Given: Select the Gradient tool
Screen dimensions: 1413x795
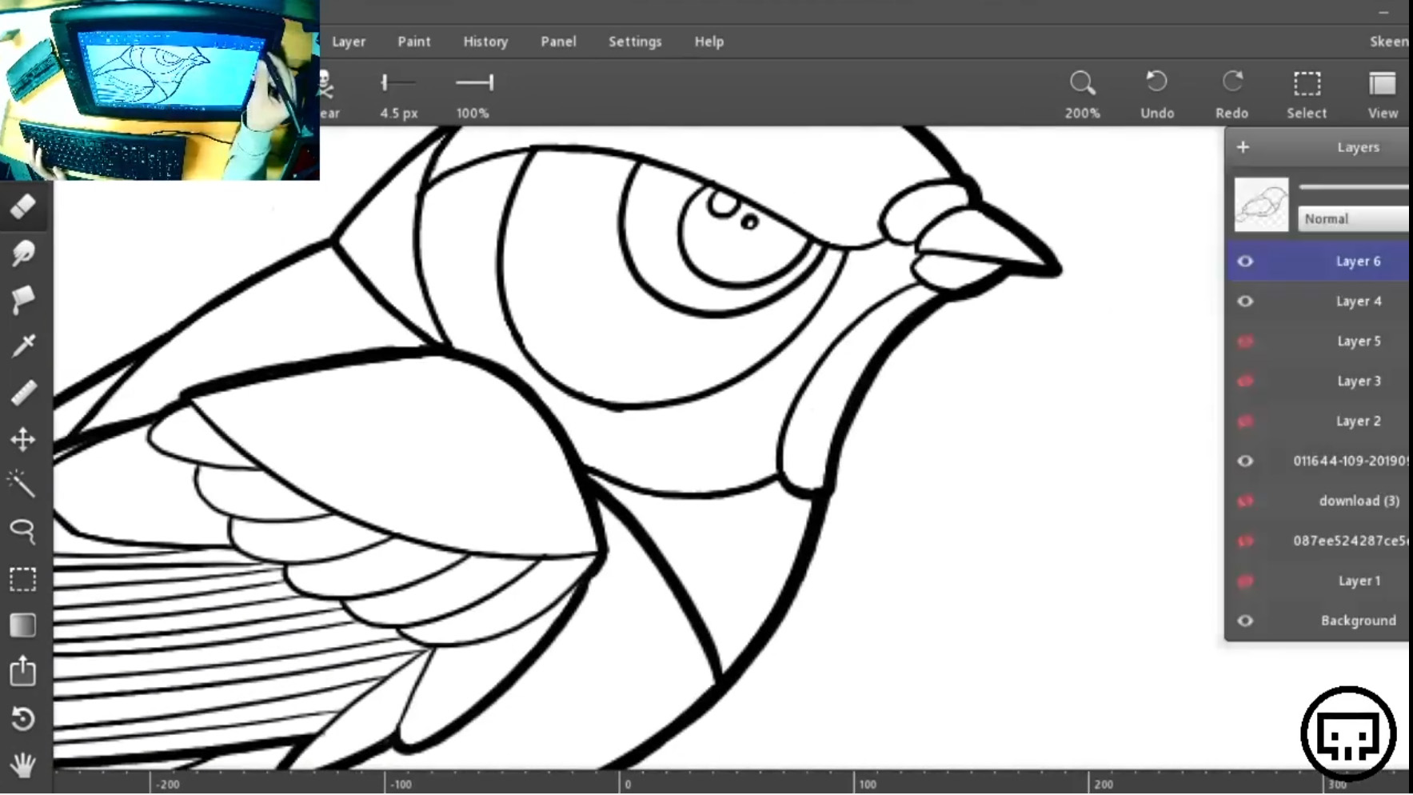Looking at the screenshot, I should tap(23, 625).
